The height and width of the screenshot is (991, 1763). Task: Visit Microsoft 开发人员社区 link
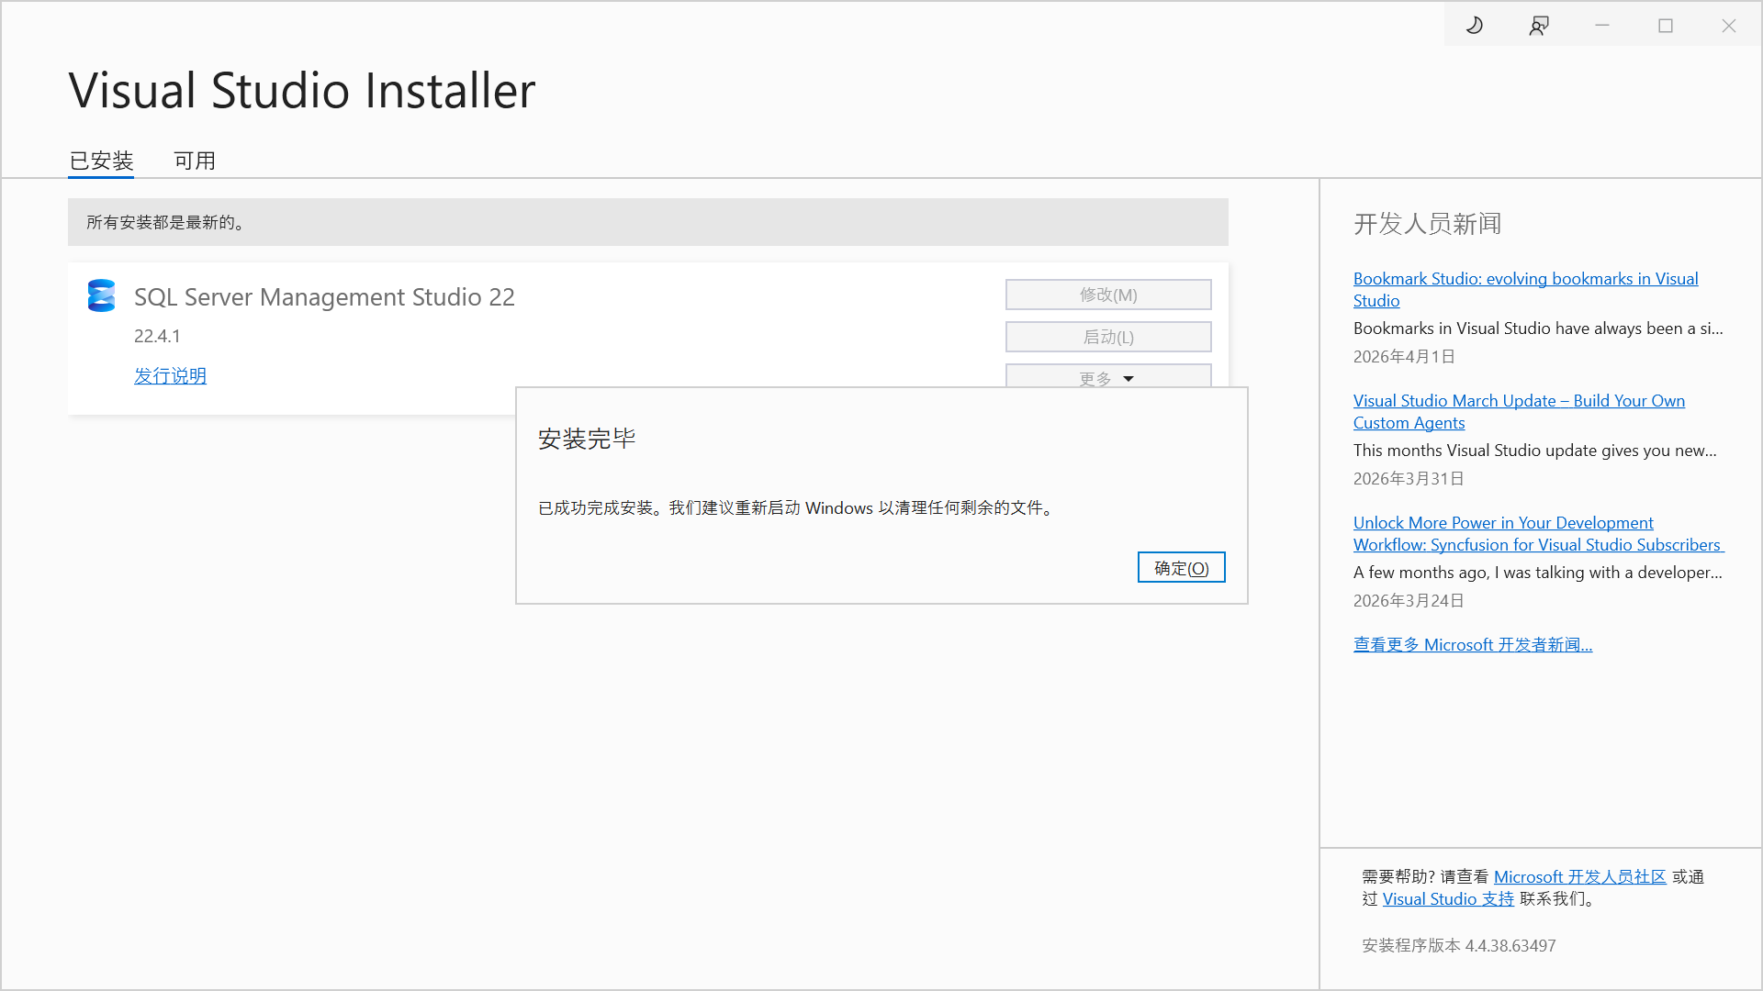click(1579, 877)
